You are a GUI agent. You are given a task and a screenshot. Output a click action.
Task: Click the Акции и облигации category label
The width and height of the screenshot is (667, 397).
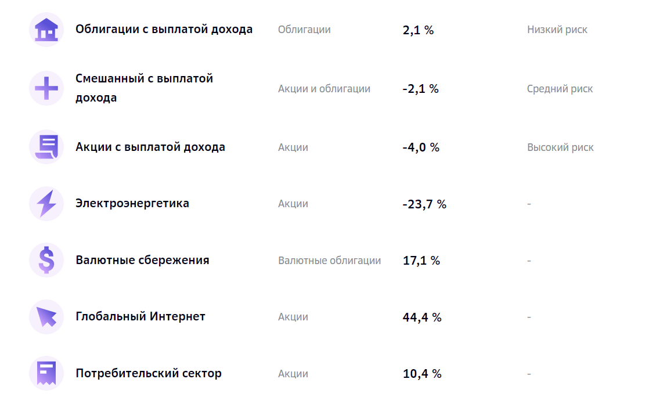click(324, 89)
